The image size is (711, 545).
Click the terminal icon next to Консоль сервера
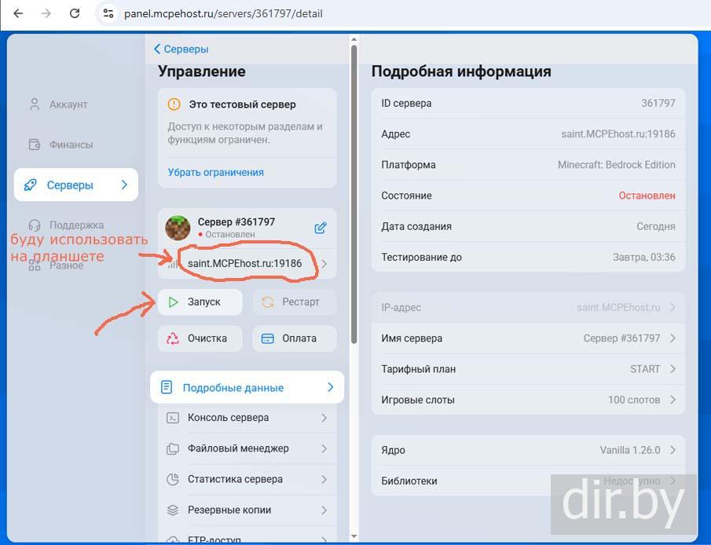point(173,418)
